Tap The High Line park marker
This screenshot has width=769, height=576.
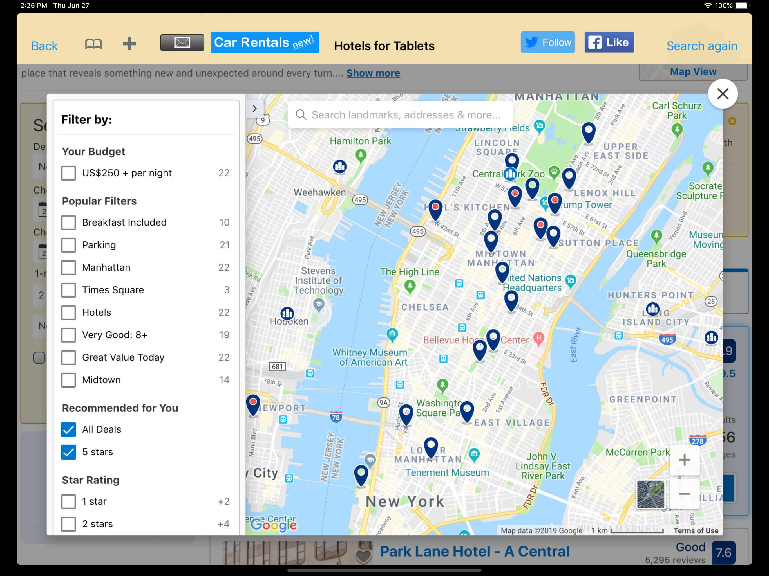pos(410,287)
